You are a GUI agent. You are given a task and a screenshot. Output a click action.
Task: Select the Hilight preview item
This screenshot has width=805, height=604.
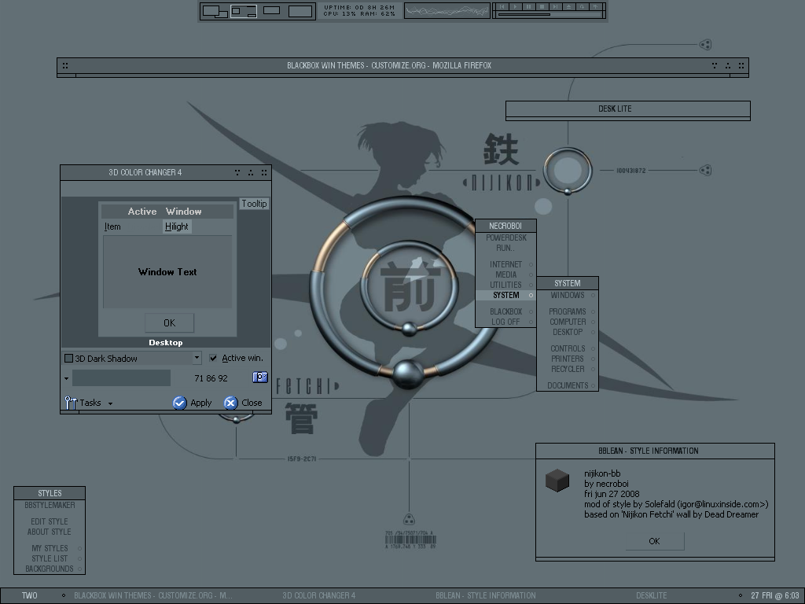[x=177, y=226]
